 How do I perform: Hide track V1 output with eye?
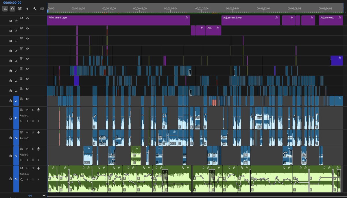(27, 99)
